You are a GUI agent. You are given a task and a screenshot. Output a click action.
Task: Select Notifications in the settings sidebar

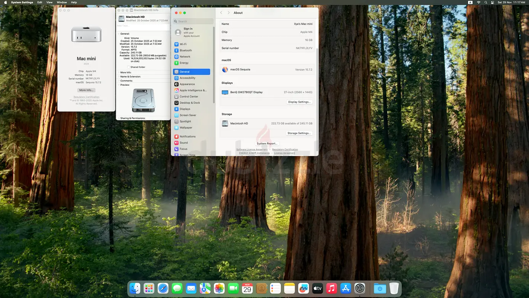[192, 136]
